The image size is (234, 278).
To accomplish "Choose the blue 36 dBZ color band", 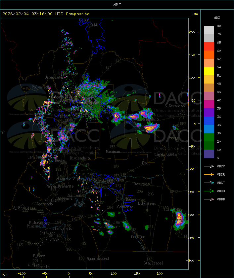I will tap(209, 121).
